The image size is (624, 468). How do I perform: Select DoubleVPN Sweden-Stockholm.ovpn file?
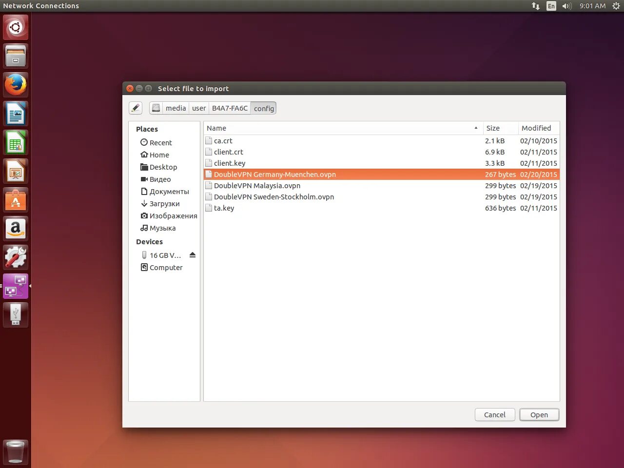[381, 197]
